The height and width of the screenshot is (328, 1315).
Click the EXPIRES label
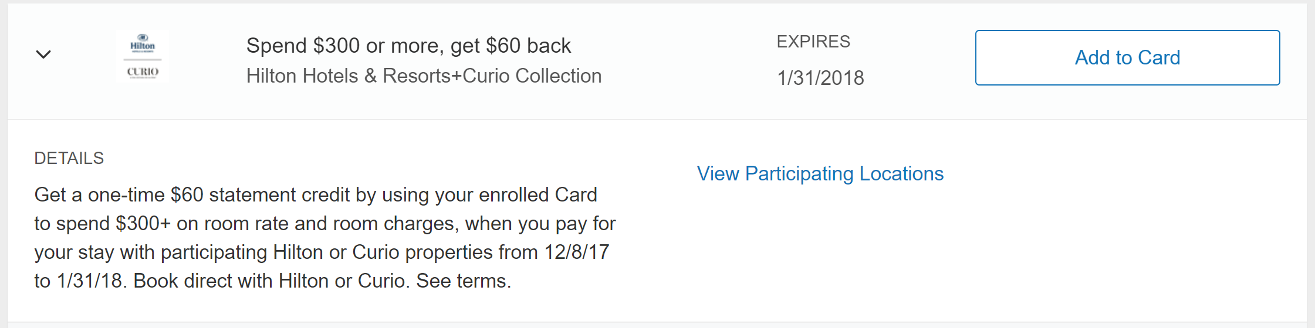[813, 42]
